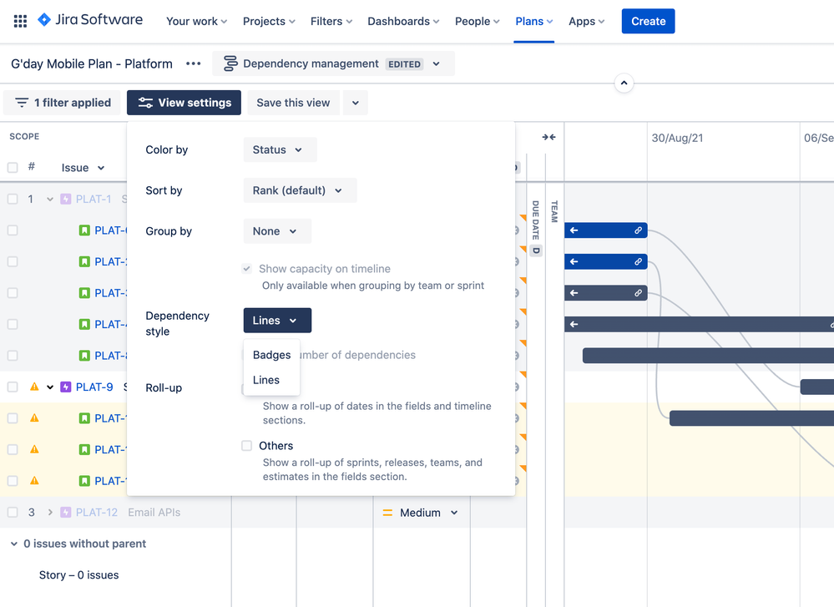Close the Dependency style Lines dropdown
This screenshot has width=834, height=607.
[277, 321]
